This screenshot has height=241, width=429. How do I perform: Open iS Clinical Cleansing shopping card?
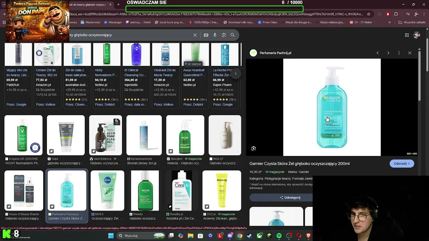(x=136, y=75)
